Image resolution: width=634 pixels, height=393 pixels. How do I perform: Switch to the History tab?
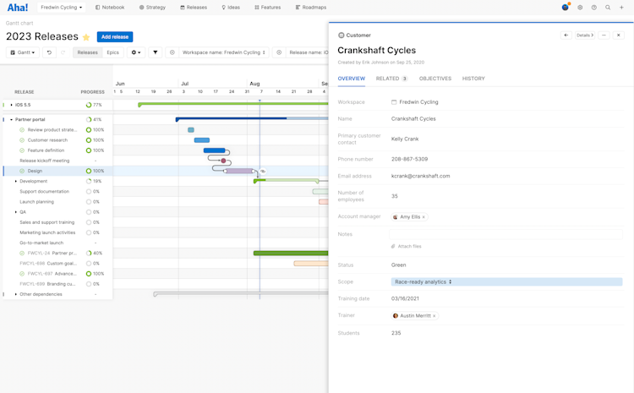pyautogui.click(x=473, y=79)
